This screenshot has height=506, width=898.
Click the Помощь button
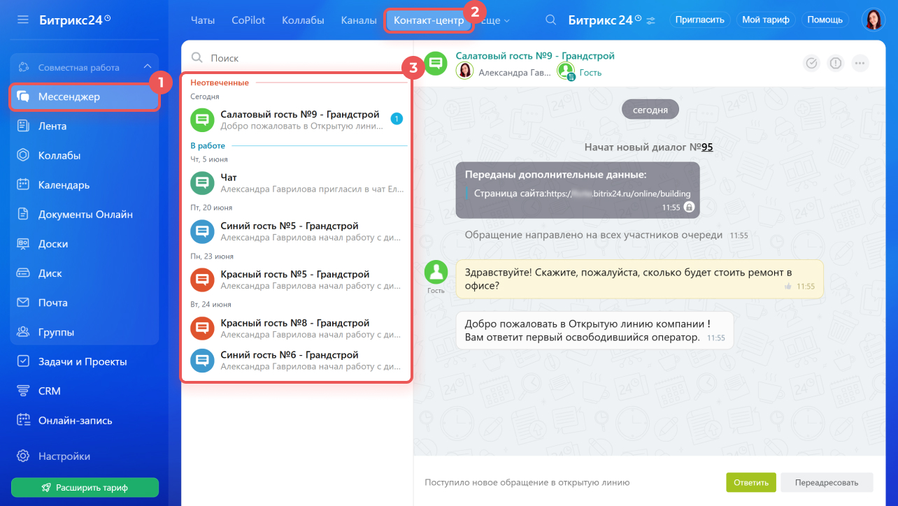click(x=825, y=20)
